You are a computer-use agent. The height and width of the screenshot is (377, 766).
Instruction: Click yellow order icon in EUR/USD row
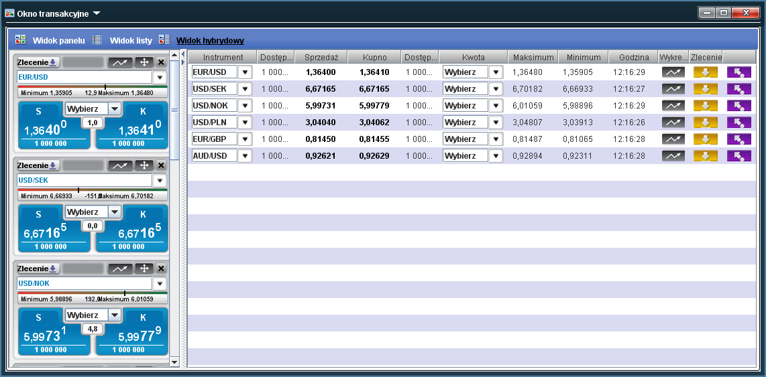click(x=706, y=72)
